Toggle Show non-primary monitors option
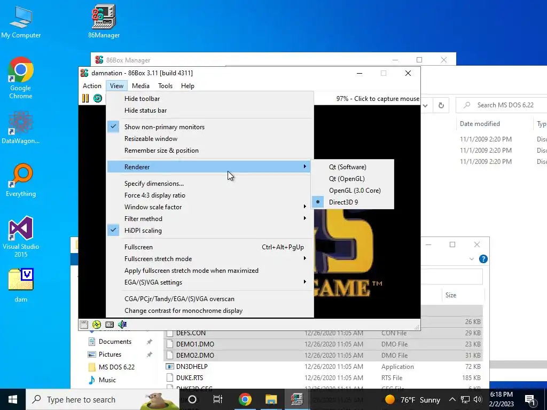The image size is (547, 410). pyautogui.click(x=209, y=127)
